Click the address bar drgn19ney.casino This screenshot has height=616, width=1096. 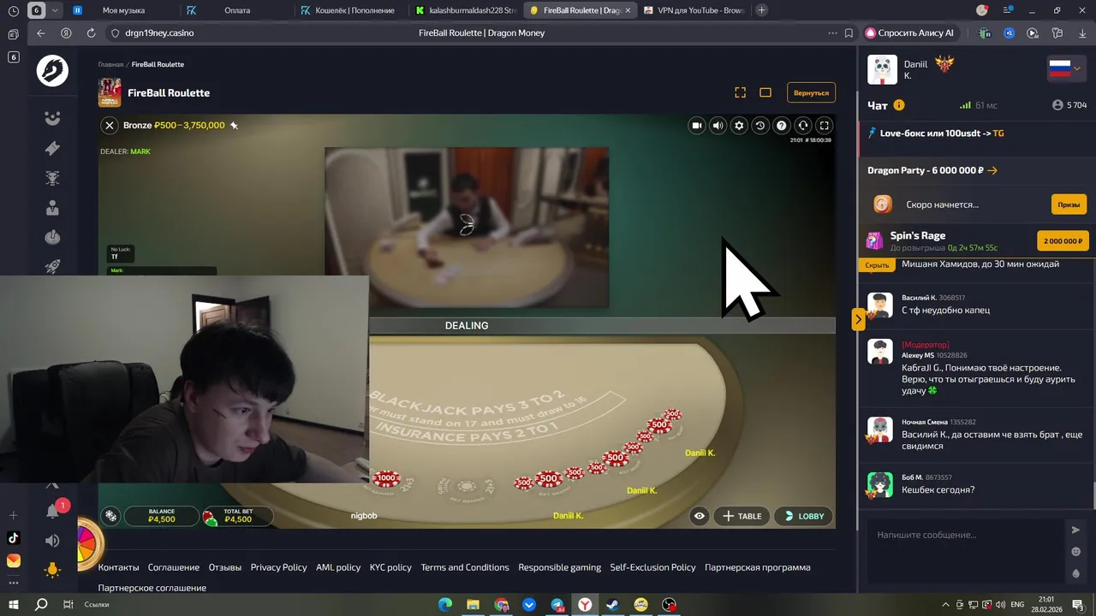tap(159, 33)
